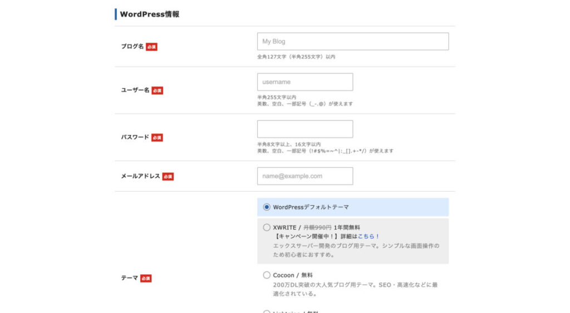Select the Cocoon / 無料 theme radio button
The image size is (570, 313).
[x=267, y=275]
